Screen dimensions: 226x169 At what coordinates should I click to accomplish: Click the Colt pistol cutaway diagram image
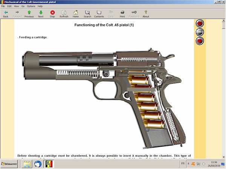pos(104,98)
